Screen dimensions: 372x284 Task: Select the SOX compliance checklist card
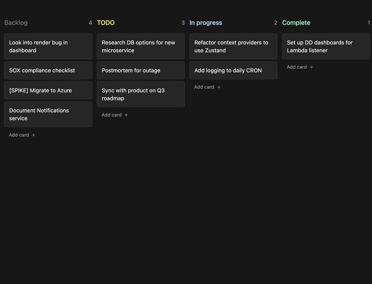[48, 71]
